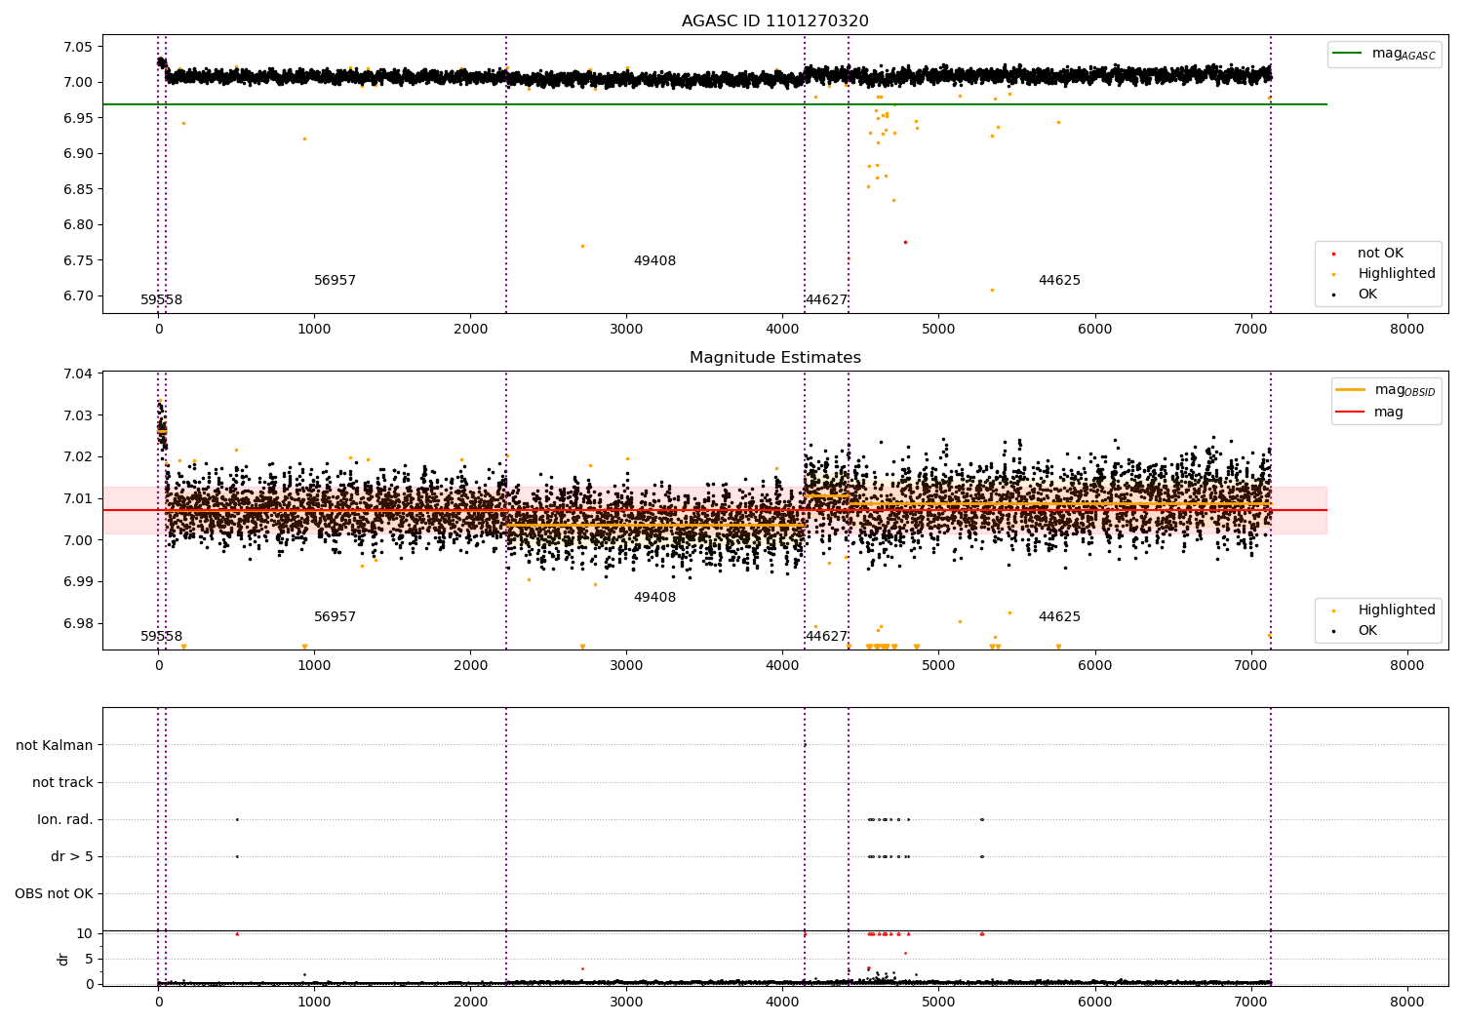Click the 1000 x-tick under the bottom plot
This screenshot has height=1024, width=1463.
pyautogui.click(x=314, y=1003)
